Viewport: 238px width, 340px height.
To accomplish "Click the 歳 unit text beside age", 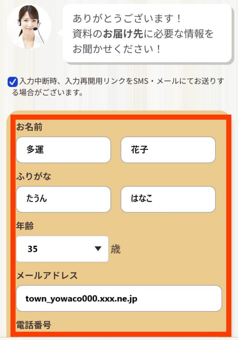I will [116, 249].
